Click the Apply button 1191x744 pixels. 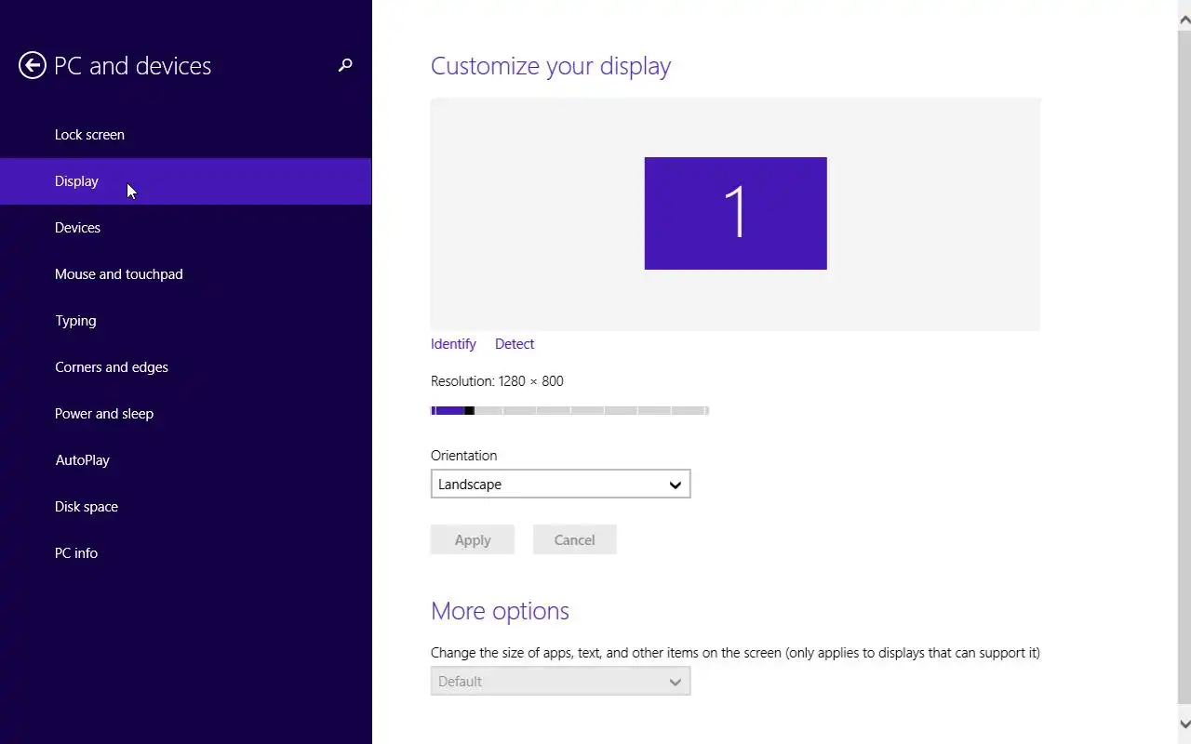pyautogui.click(x=473, y=539)
